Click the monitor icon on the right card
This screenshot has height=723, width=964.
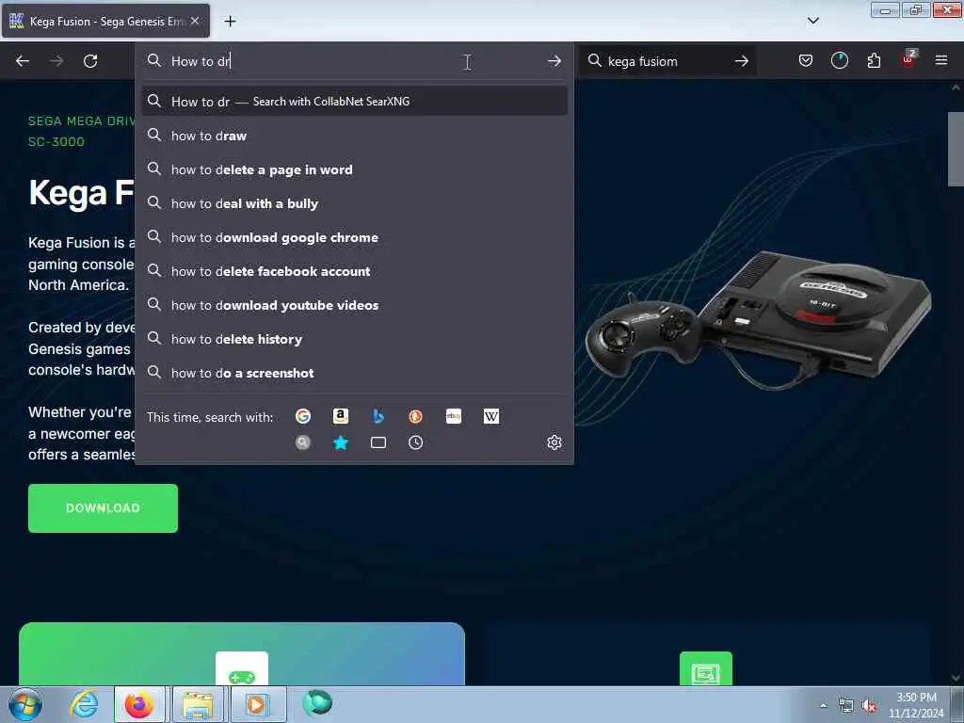click(x=706, y=669)
